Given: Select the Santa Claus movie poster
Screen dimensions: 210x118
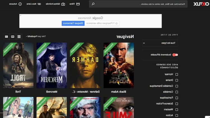Looking at the screenshot, I should [85, 107].
